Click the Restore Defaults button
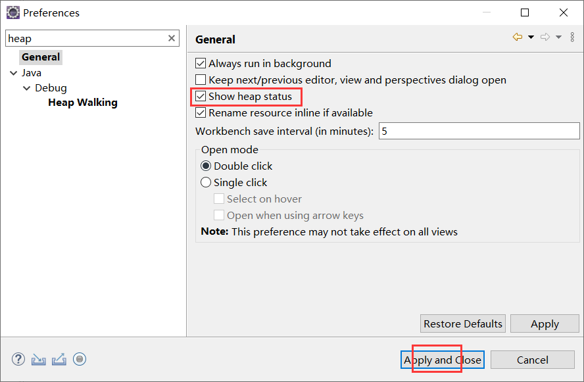Viewport: 584px width, 382px height. (463, 323)
